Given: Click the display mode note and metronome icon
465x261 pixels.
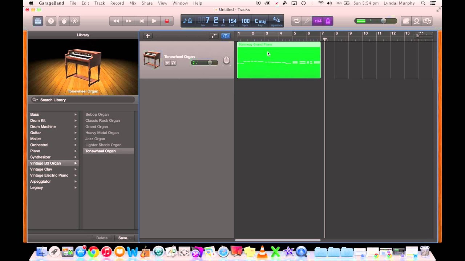Looking at the screenshot, I should pyautogui.click(x=187, y=21).
